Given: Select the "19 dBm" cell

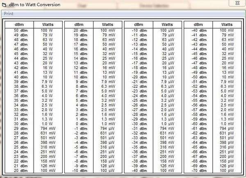Looking at the screenshot, I should 80,35.
